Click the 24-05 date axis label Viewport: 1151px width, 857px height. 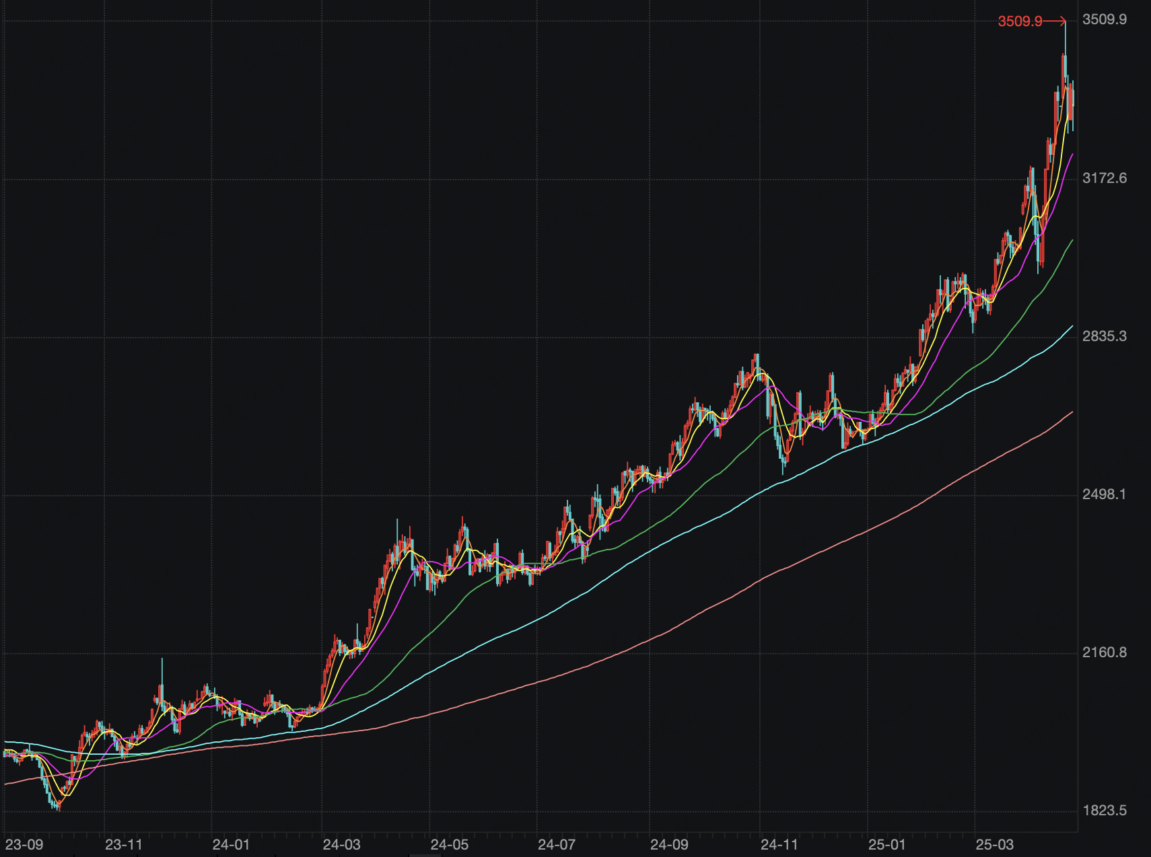tap(450, 845)
